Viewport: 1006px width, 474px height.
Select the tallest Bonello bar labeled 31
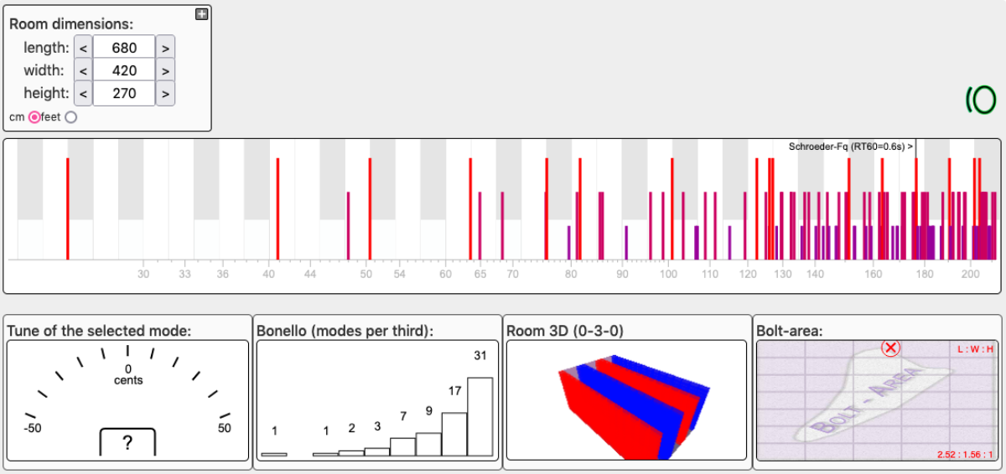480,416
